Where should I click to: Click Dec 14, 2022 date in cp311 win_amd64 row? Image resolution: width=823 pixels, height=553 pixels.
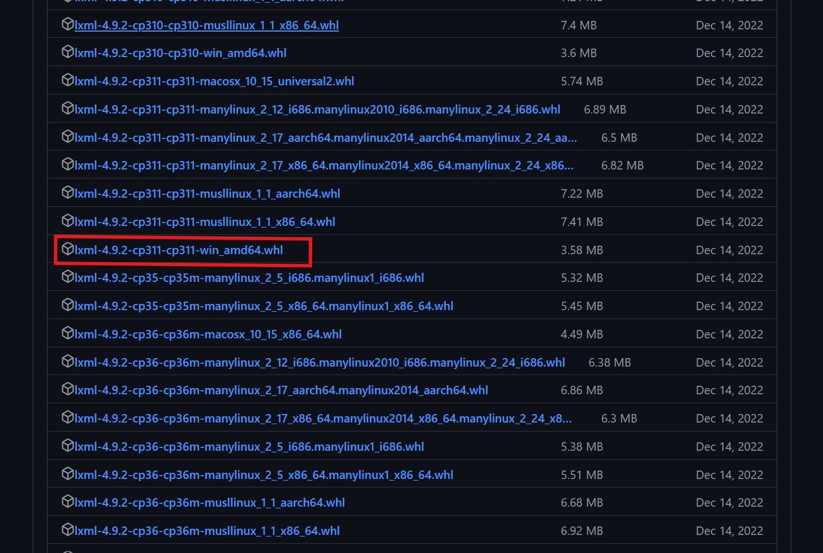[x=730, y=250]
